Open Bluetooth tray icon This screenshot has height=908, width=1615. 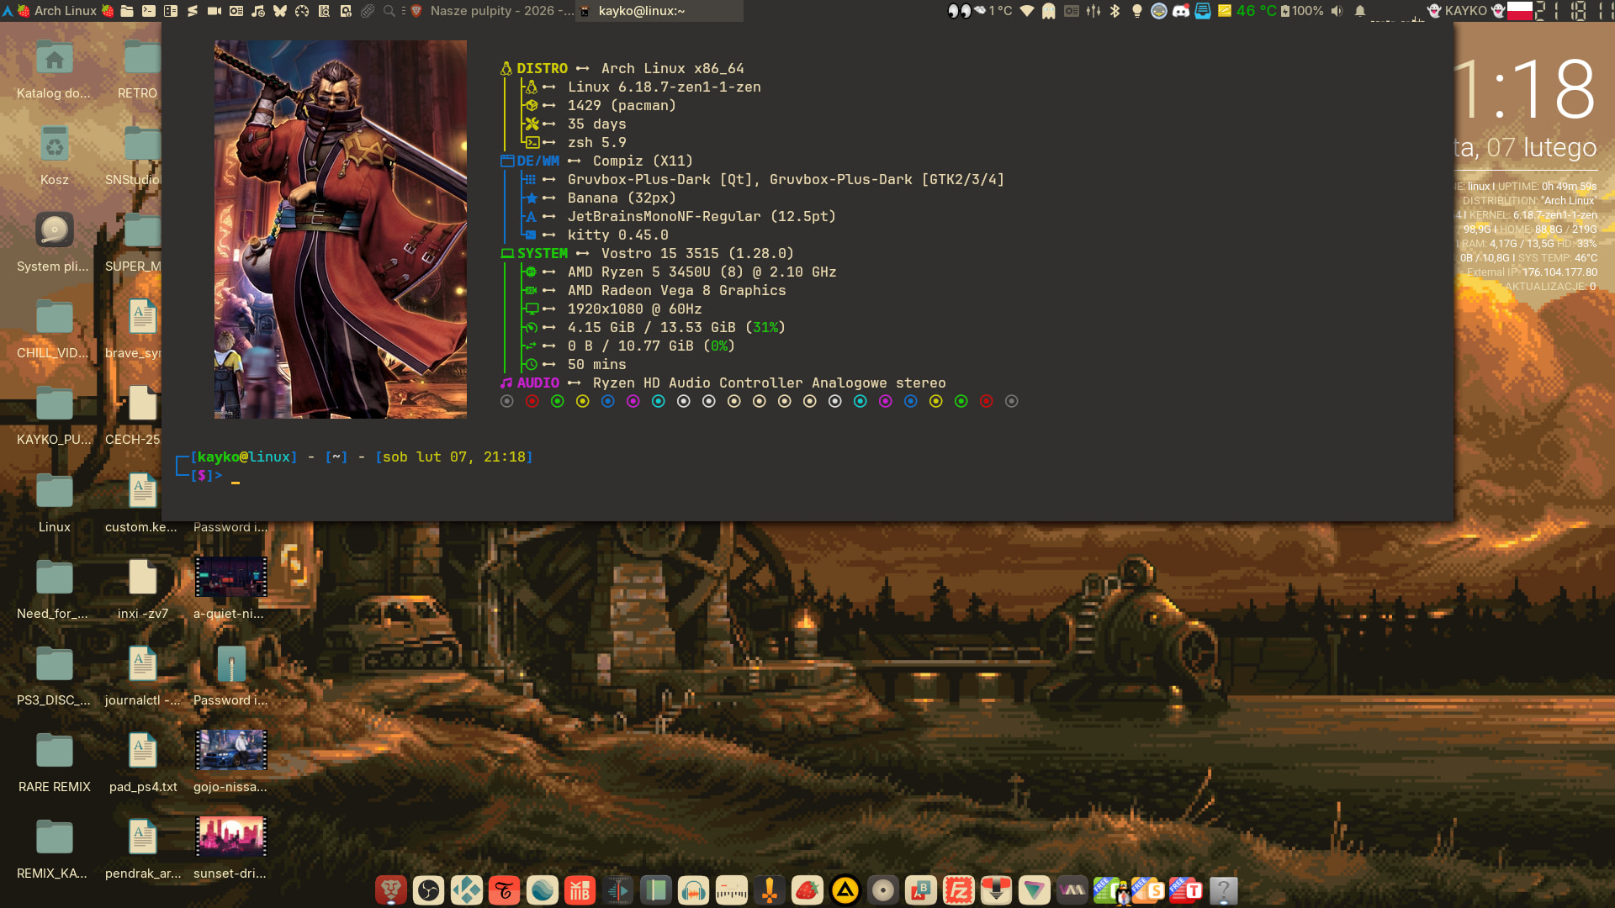click(x=1115, y=11)
